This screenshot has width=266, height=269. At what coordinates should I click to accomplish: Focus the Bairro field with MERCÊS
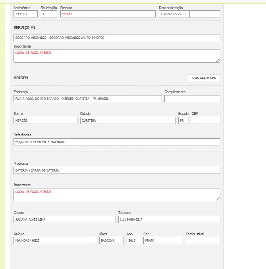[45, 120]
